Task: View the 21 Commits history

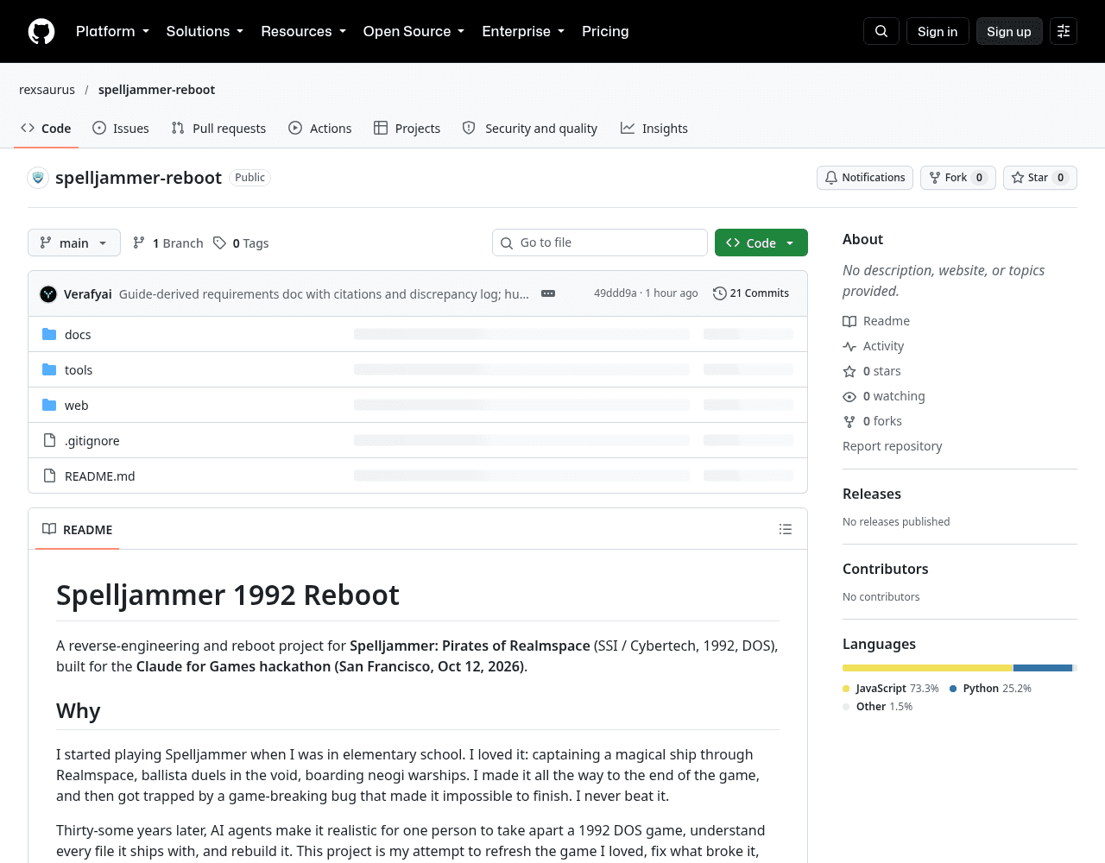Action: tap(751, 293)
